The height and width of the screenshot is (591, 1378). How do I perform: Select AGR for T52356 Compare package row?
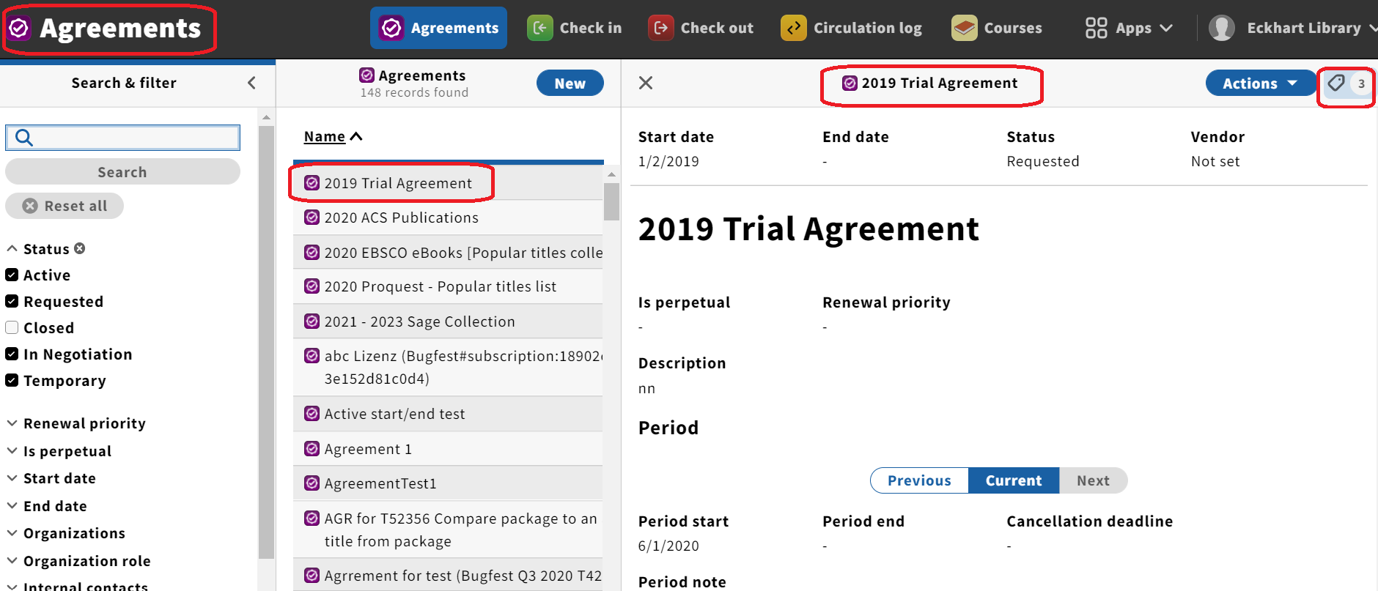click(448, 529)
